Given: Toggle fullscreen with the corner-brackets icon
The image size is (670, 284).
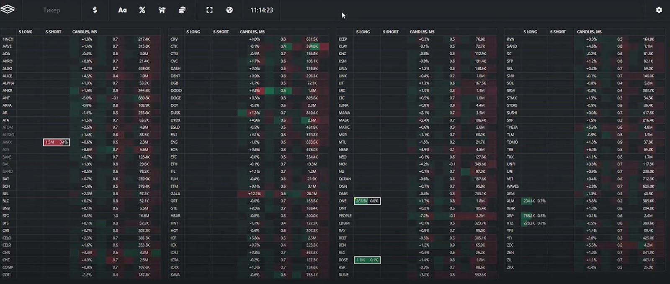Looking at the screenshot, I should (209, 10).
